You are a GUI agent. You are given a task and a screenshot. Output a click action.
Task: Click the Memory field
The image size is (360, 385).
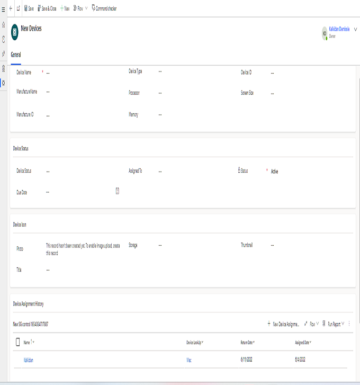click(x=195, y=115)
